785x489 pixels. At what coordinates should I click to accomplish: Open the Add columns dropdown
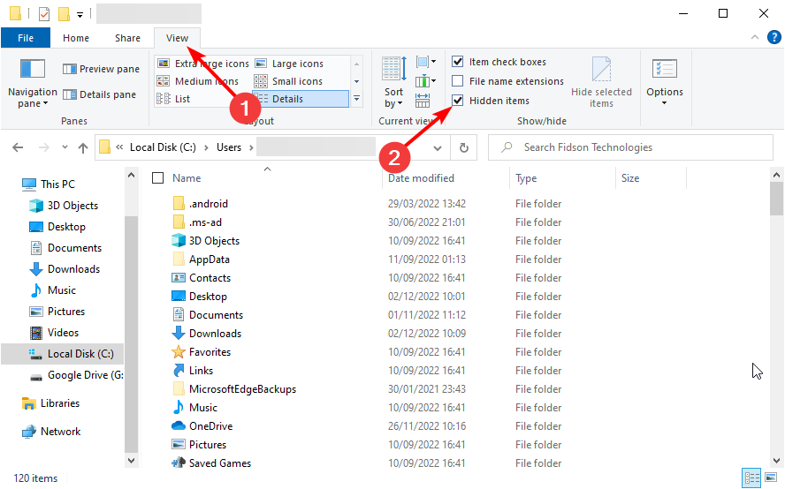coord(426,80)
